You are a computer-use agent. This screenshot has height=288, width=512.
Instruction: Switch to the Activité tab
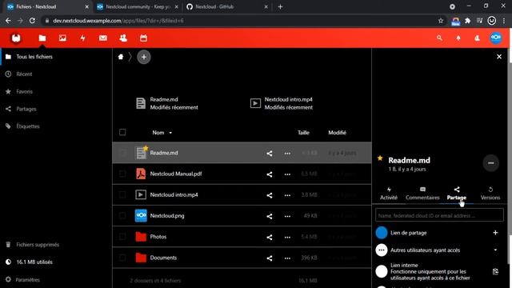389,194
